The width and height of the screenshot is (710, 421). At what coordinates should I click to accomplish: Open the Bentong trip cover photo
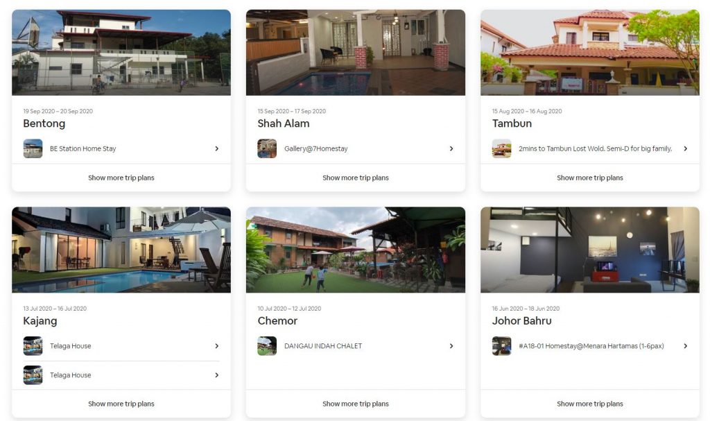(121, 53)
